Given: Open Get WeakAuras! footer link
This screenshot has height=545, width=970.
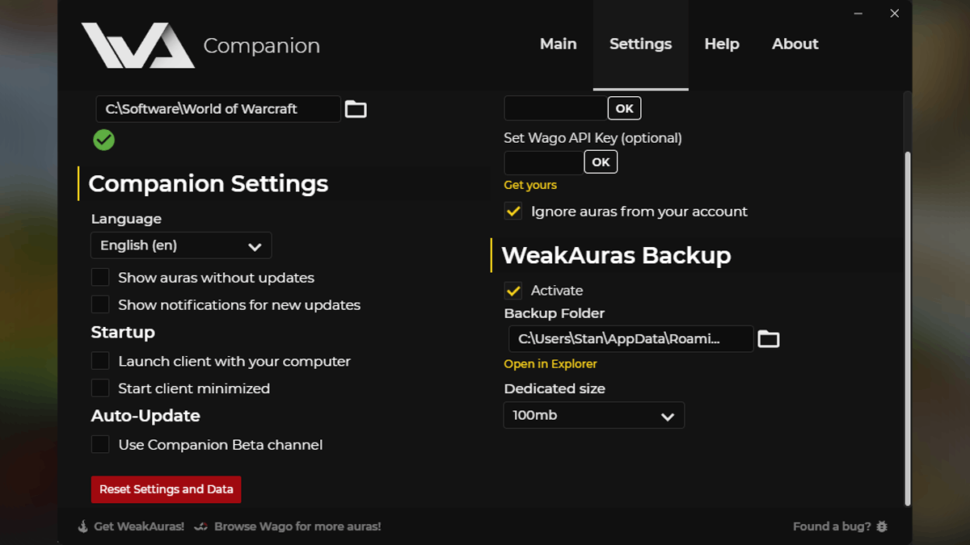Looking at the screenshot, I should pos(139,526).
